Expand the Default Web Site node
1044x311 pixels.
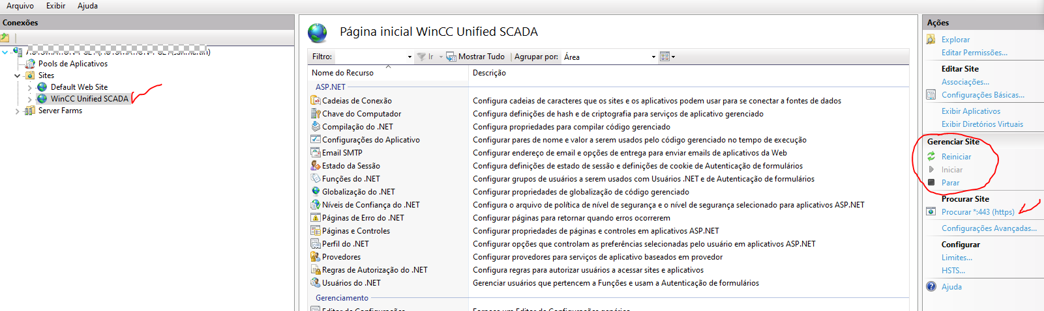[x=30, y=87]
